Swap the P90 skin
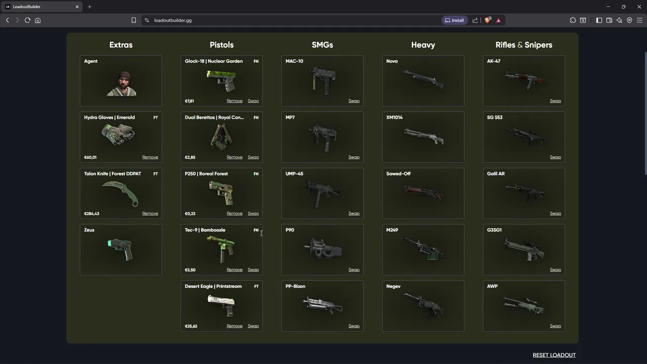This screenshot has width=647, height=364. [x=354, y=269]
